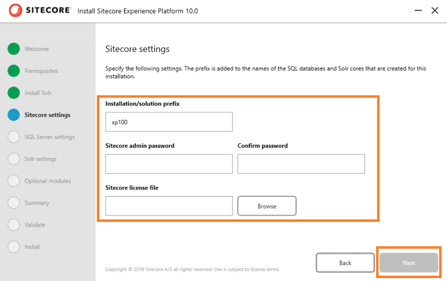The height and width of the screenshot is (281, 447).
Task: Open the Install Solr step label
Action: 38,93
